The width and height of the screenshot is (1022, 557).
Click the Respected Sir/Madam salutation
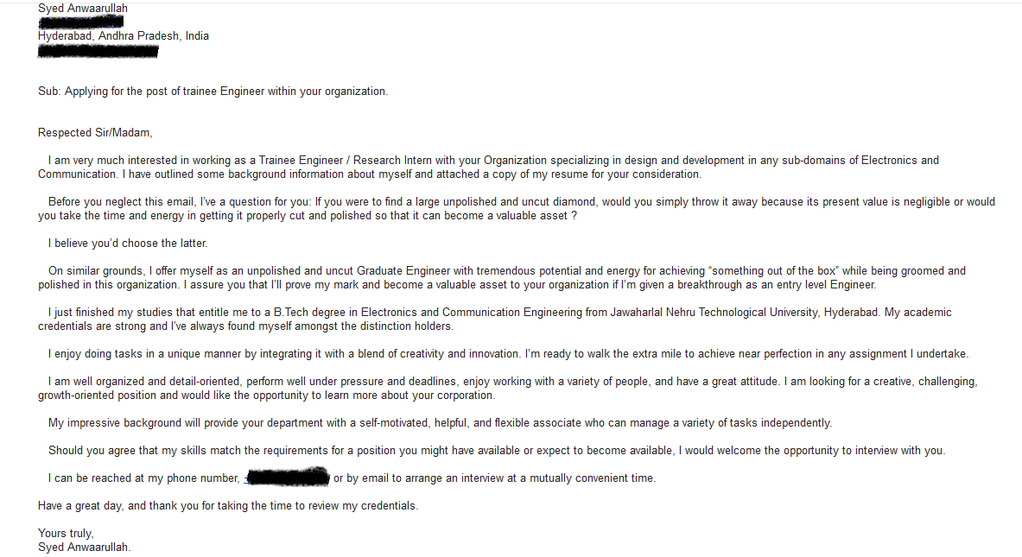pos(95,133)
